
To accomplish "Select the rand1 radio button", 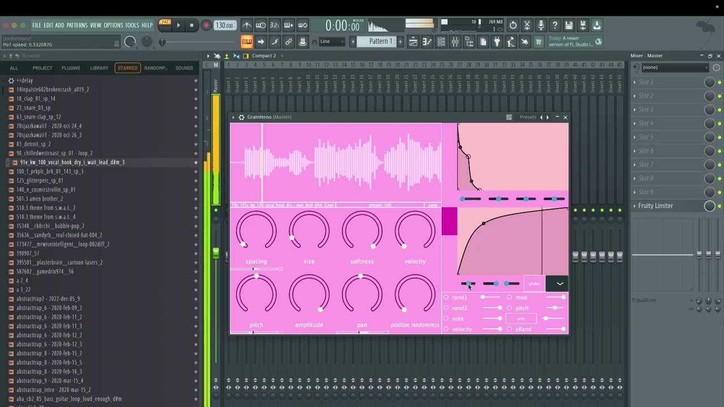I will (x=446, y=297).
